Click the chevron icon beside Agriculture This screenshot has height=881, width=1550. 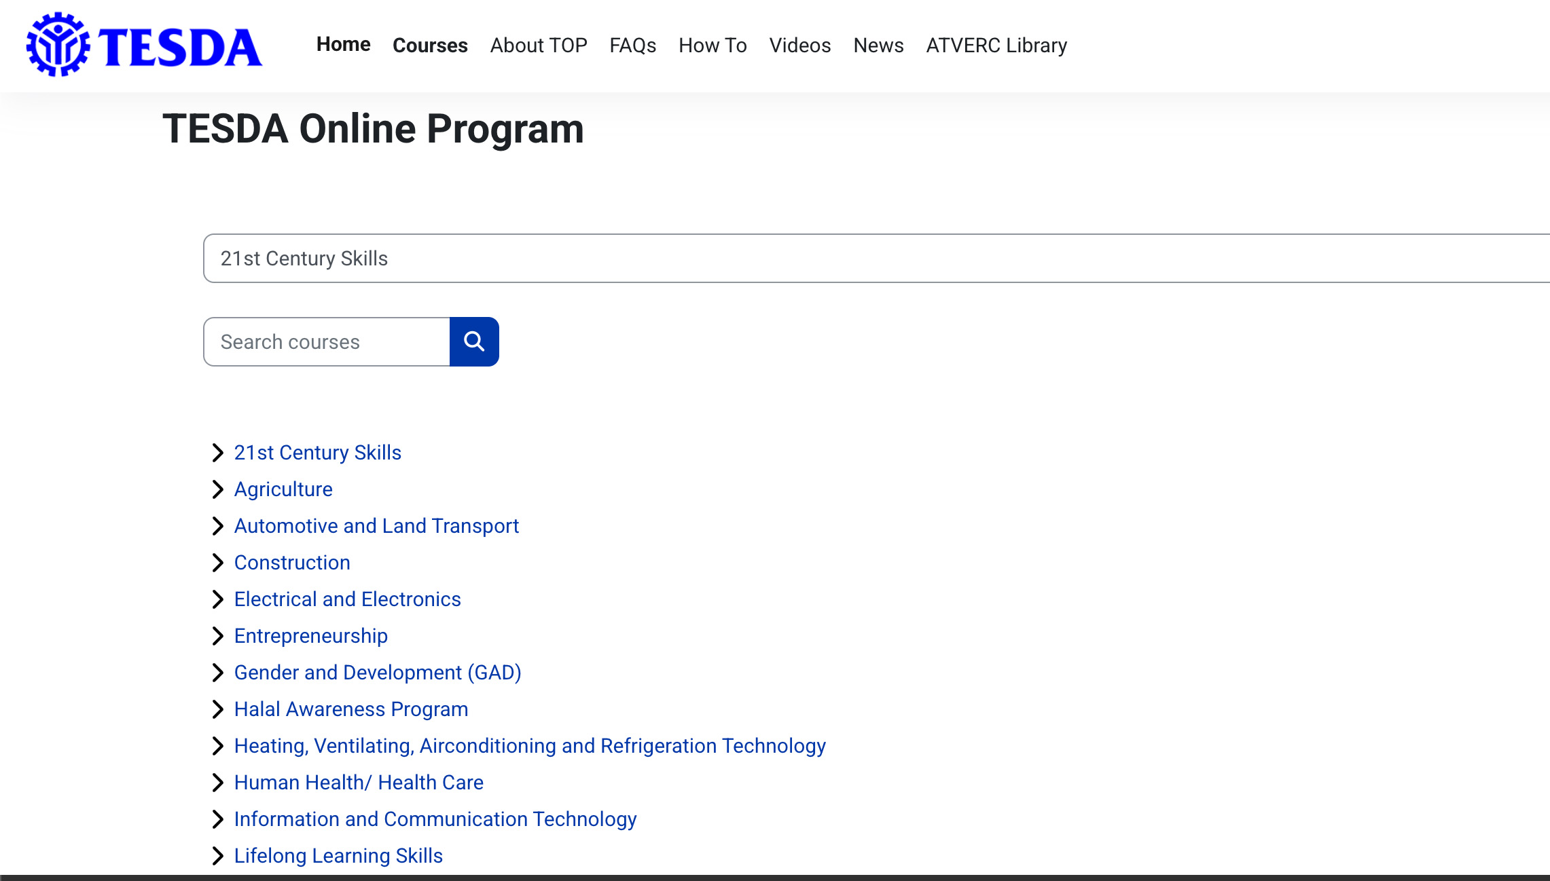tap(218, 489)
